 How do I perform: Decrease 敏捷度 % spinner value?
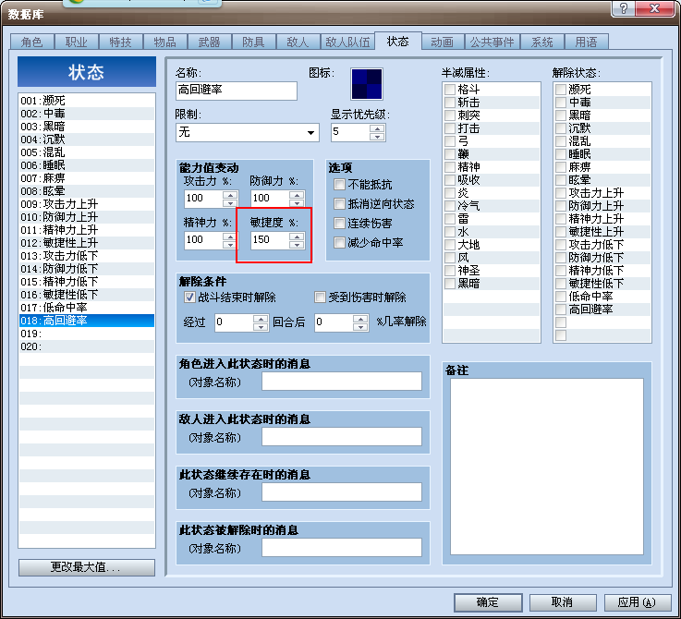click(297, 245)
